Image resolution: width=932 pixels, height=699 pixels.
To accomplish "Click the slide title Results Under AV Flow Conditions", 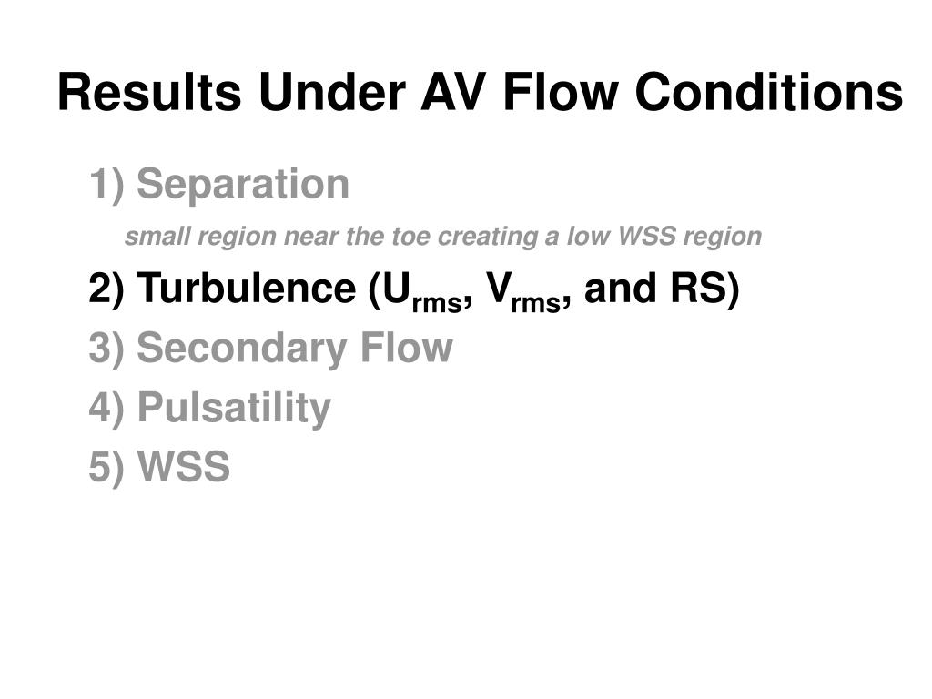I will [x=481, y=92].
